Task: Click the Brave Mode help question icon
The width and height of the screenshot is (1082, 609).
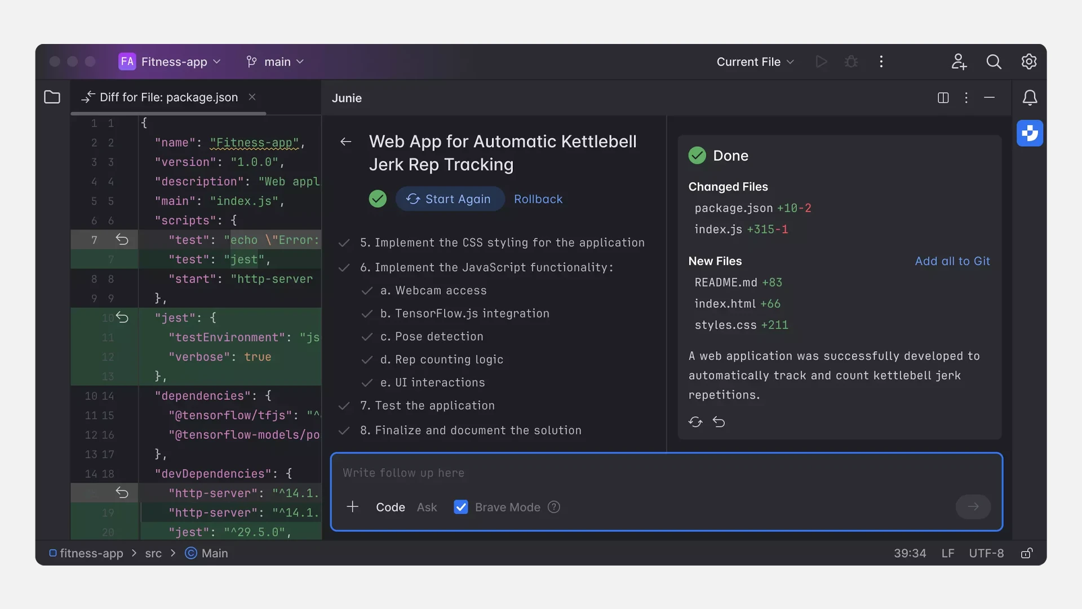Action: [554, 507]
